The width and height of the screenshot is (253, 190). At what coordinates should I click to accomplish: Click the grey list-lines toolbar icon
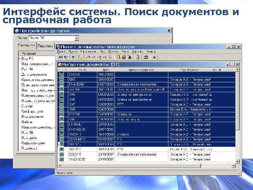click(x=110, y=57)
